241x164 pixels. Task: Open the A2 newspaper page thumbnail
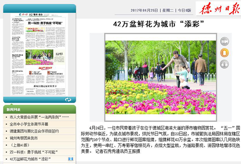[x=39, y=54]
